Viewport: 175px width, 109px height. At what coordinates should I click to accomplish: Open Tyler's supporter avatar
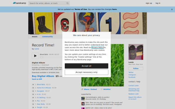(83, 104)
